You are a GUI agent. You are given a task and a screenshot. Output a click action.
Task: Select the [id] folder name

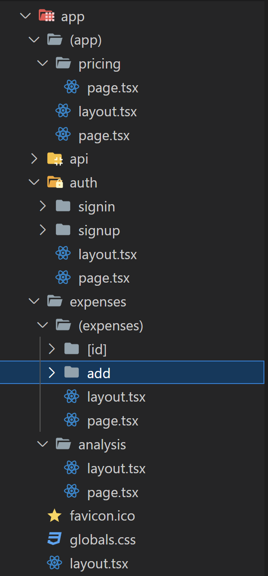click(x=97, y=349)
